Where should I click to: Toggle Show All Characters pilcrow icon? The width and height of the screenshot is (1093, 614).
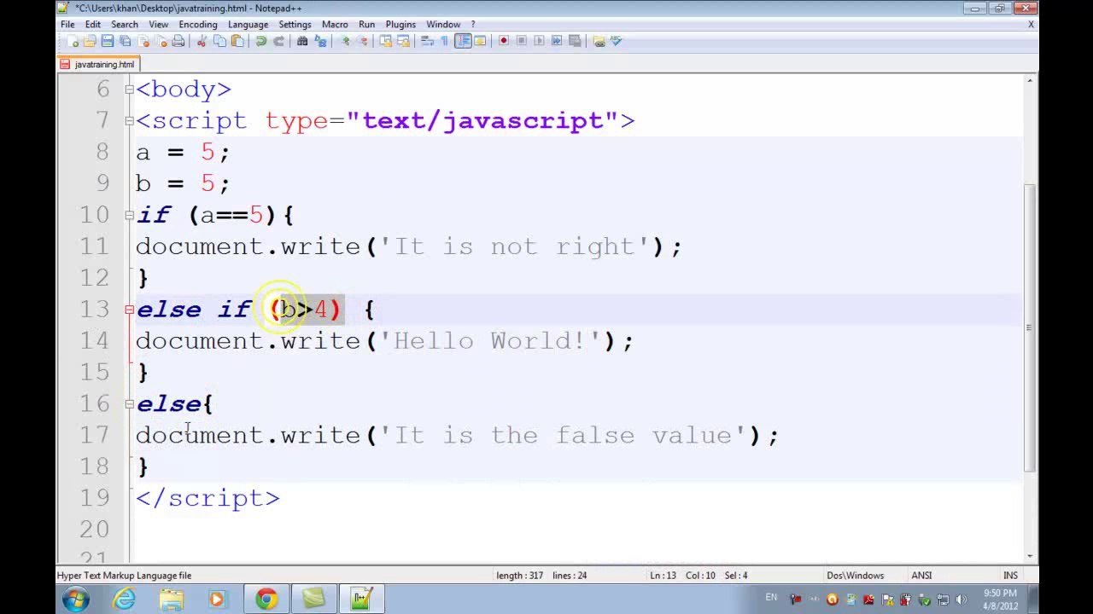pos(445,41)
